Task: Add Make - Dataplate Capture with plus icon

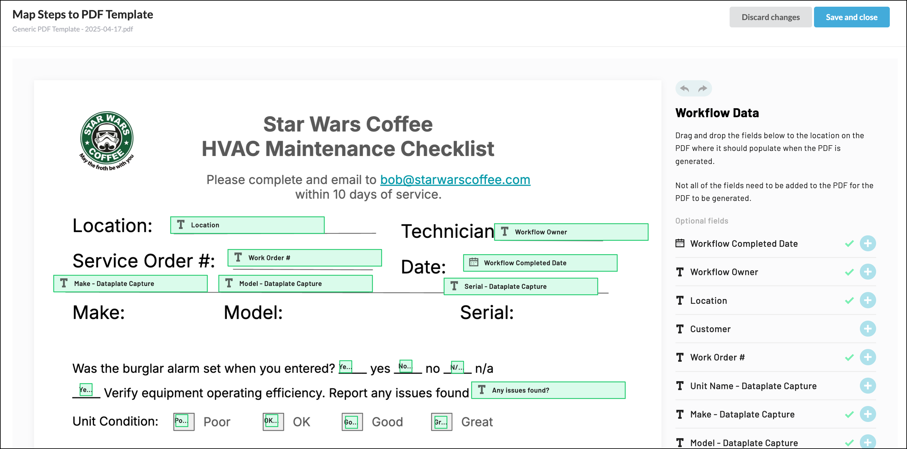Action: tap(868, 414)
